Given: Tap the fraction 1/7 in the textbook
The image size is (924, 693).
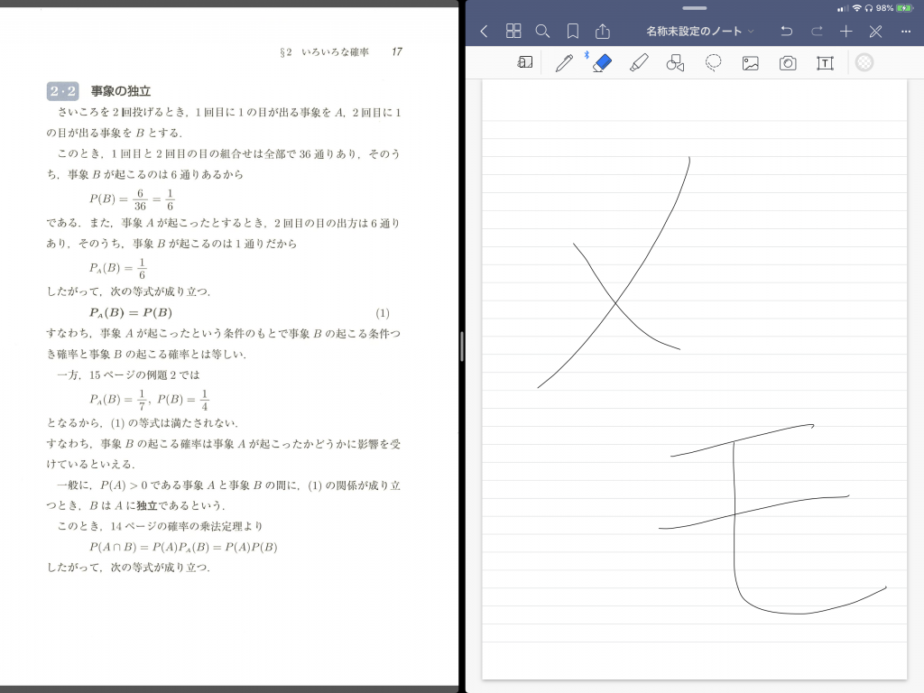Looking at the screenshot, I should point(142,400).
